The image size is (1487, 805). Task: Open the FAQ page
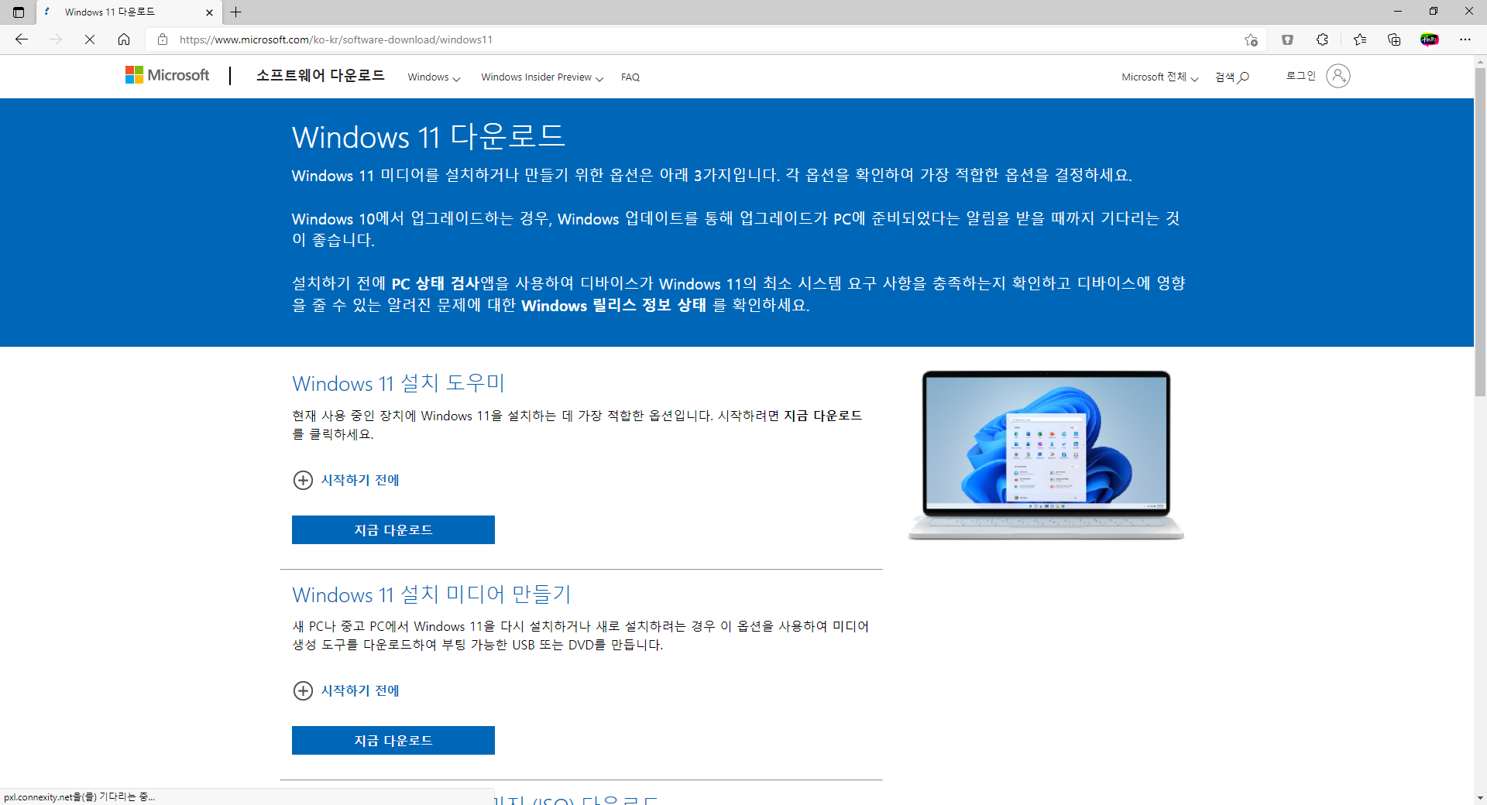[x=630, y=77]
